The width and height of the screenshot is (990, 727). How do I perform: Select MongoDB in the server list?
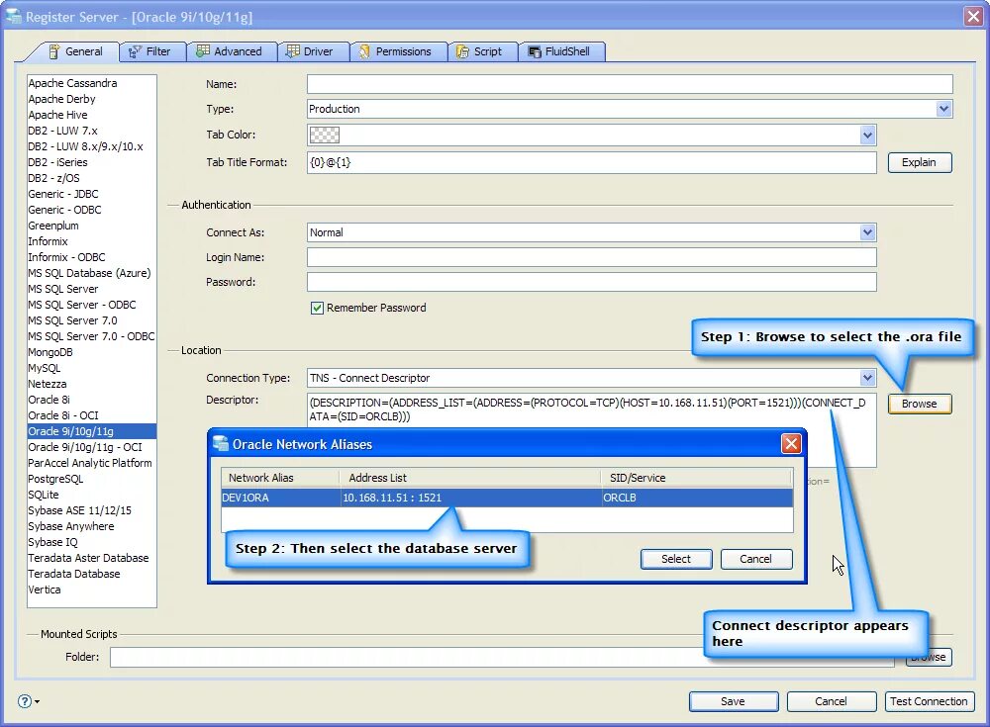click(50, 352)
